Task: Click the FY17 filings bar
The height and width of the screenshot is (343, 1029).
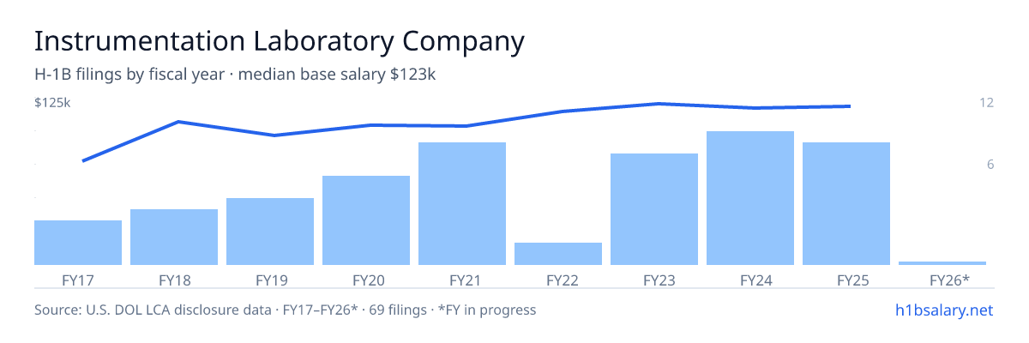Action: tap(78, 243)
